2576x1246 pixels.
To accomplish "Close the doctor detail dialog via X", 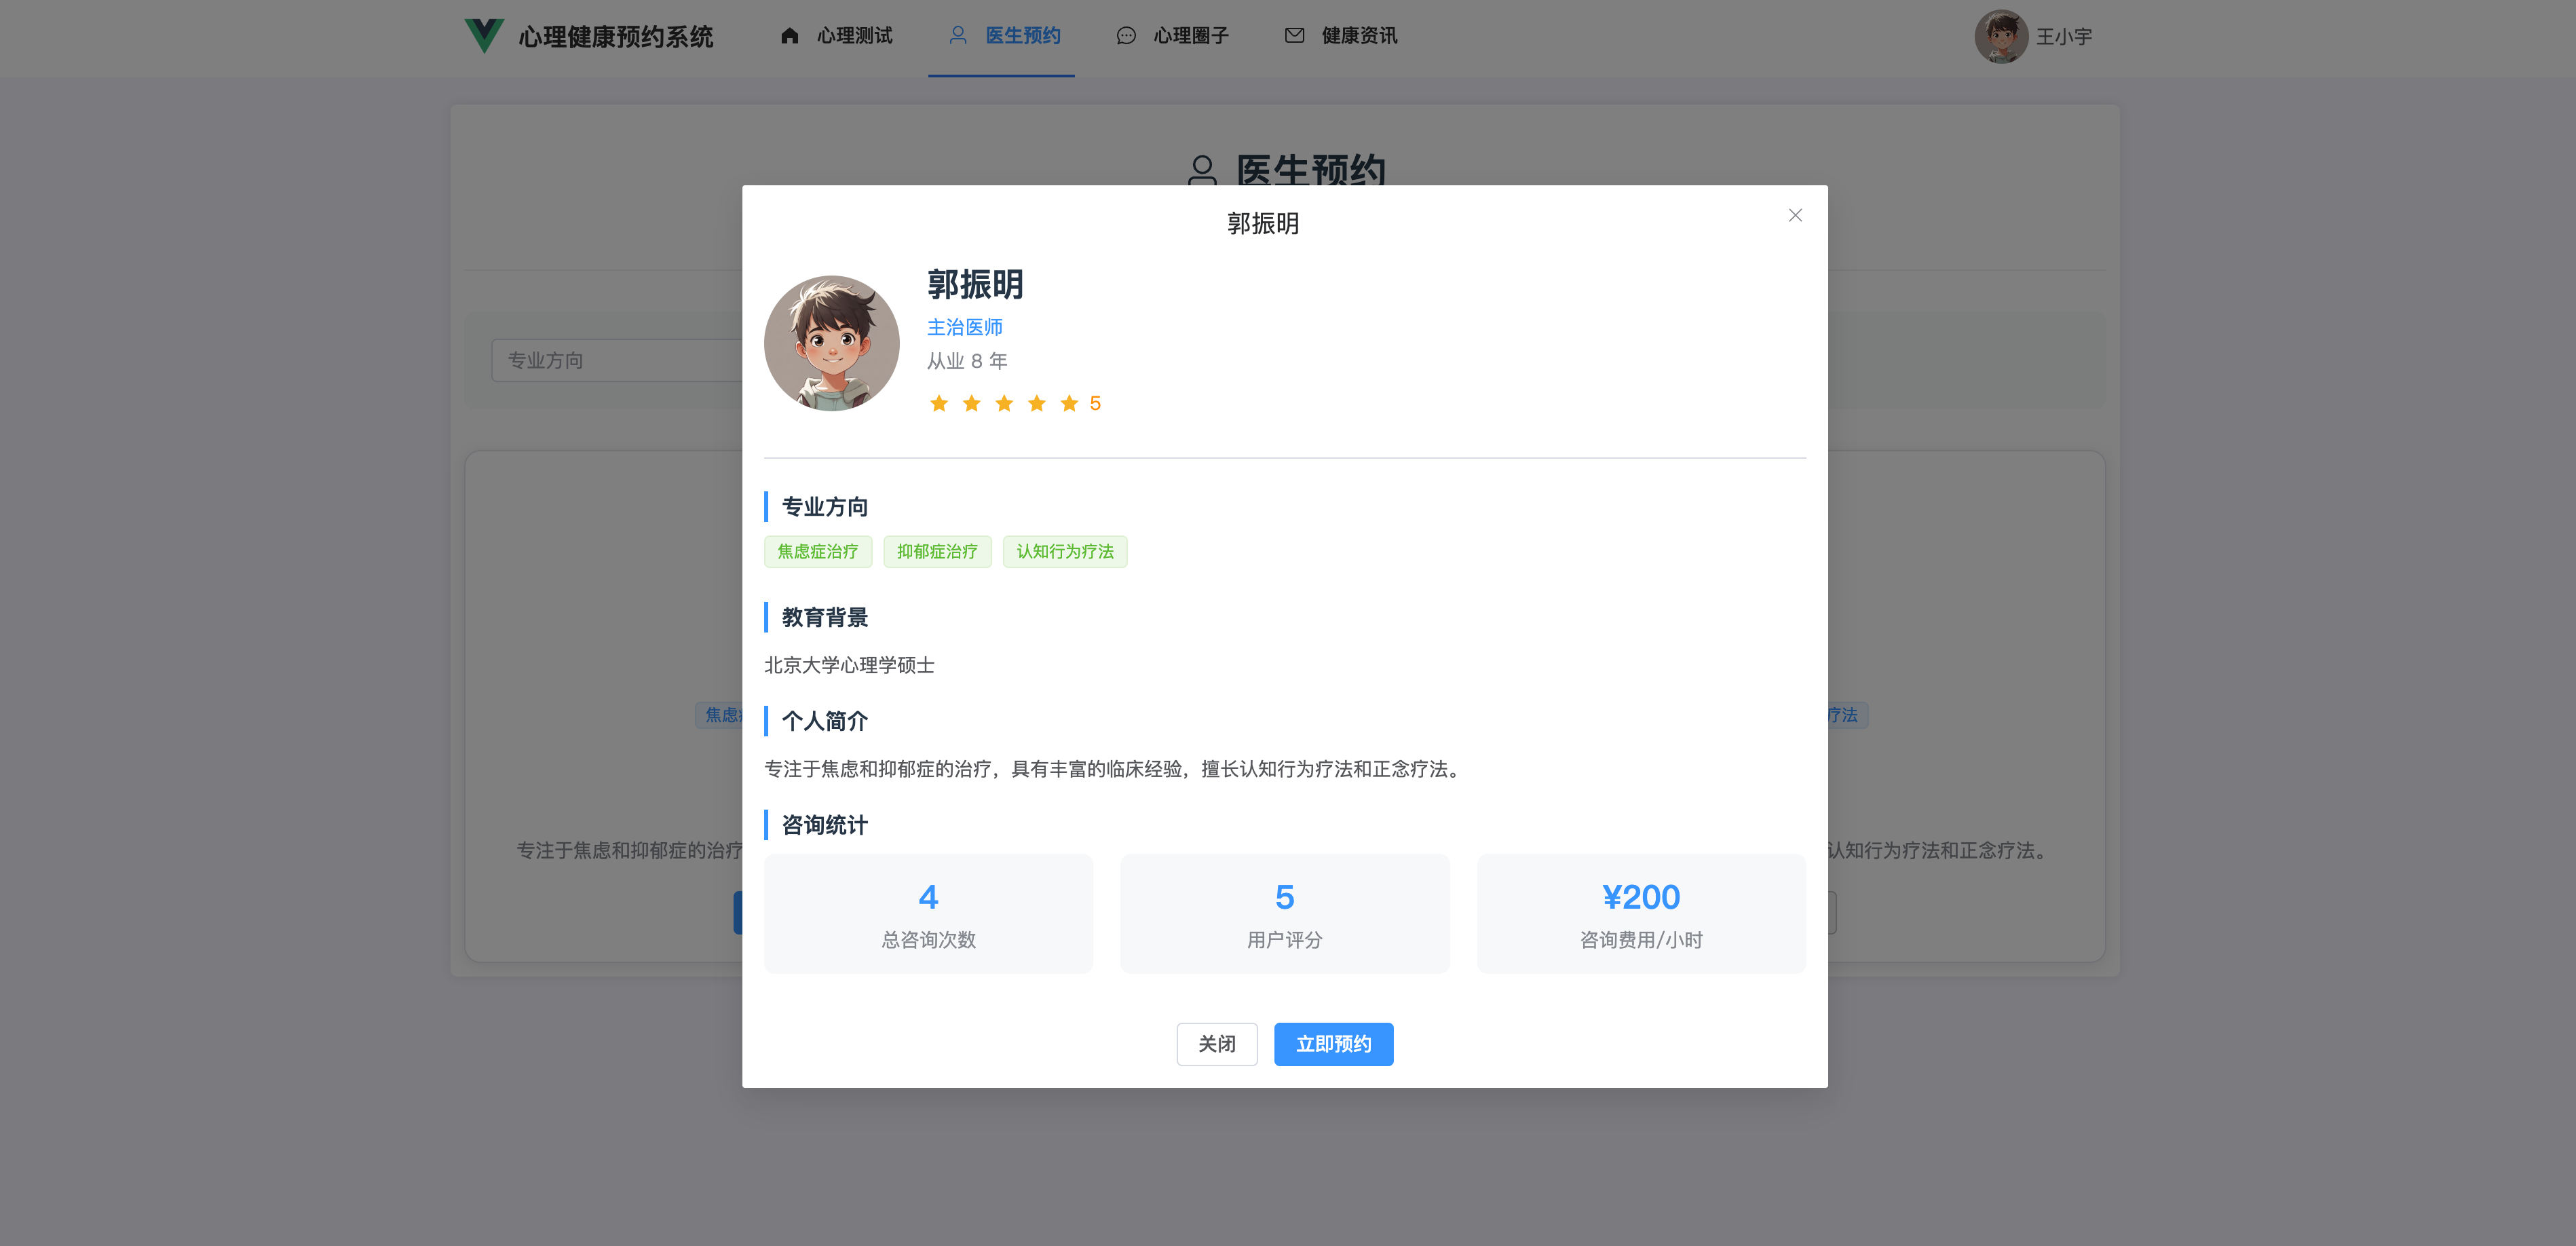I will pos(1795,215).
